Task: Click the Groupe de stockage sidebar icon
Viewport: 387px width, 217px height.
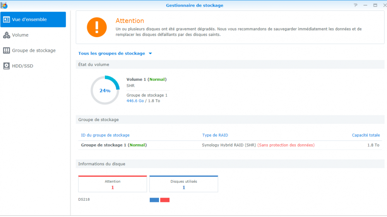Action: 7,51
